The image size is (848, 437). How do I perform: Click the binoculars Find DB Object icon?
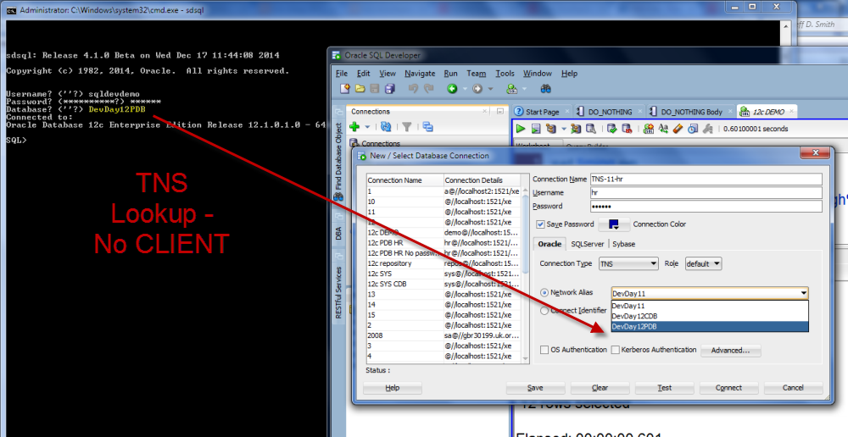point(545,89)
